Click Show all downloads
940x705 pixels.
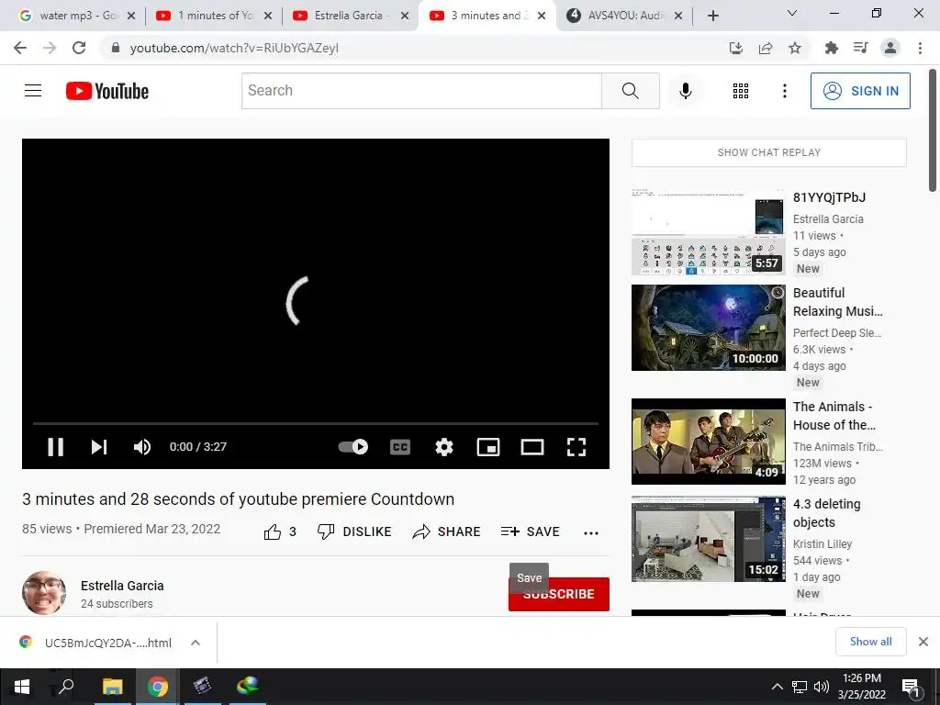870,642
